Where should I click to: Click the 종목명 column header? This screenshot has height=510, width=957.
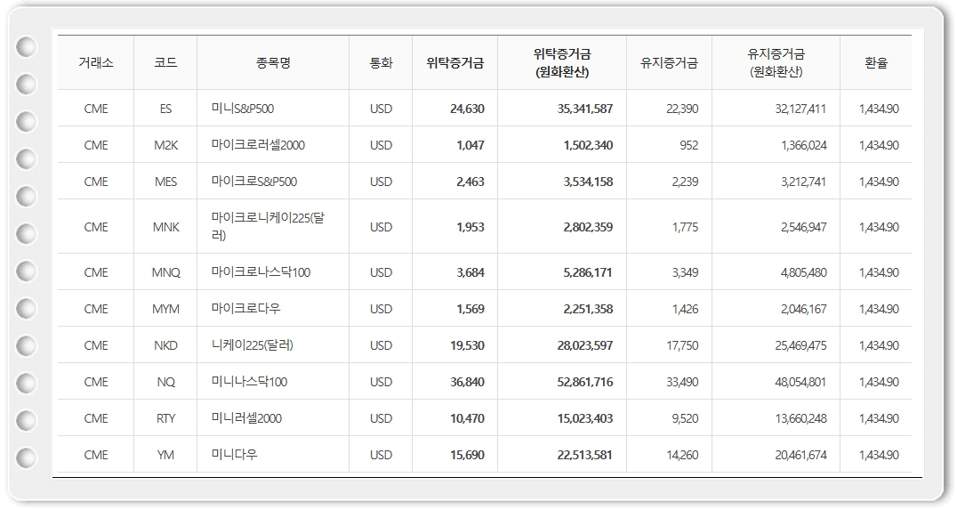pos(272,63)
